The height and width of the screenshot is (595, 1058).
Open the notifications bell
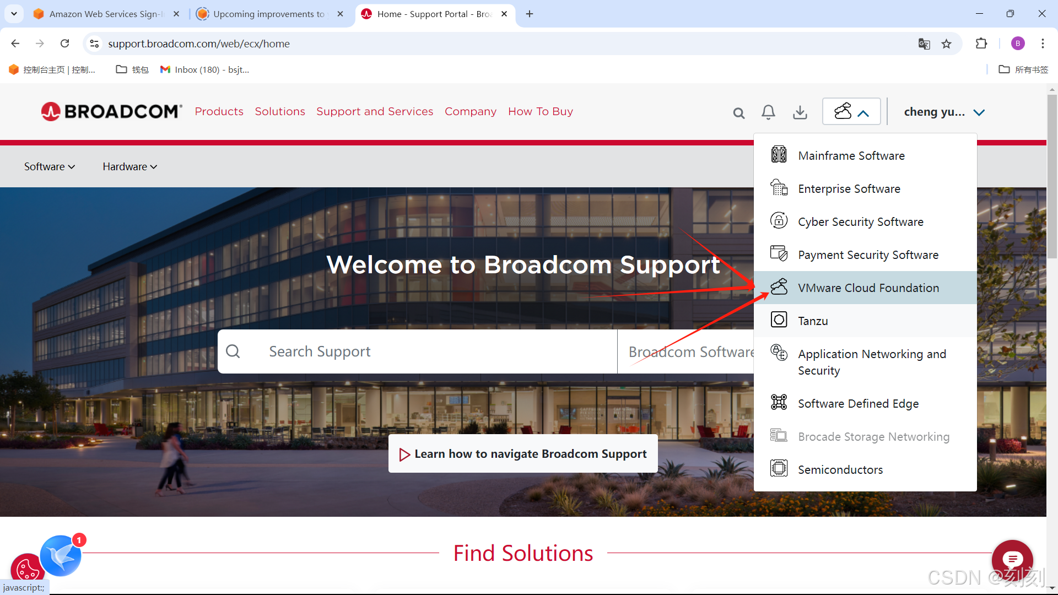click(768, 112)
